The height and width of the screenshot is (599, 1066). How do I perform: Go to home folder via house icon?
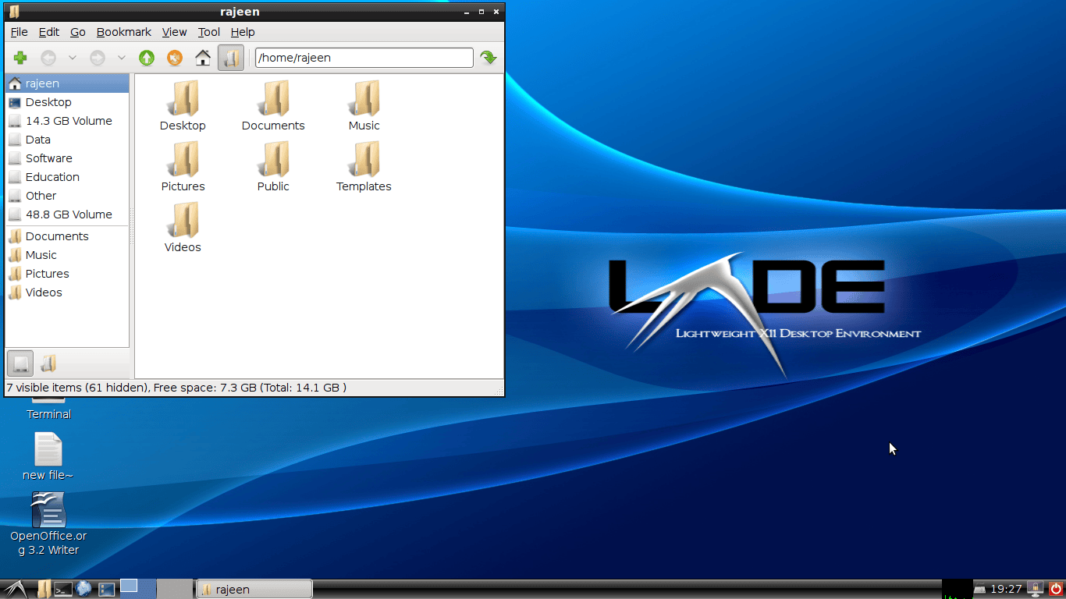click(x=203, y=58)
